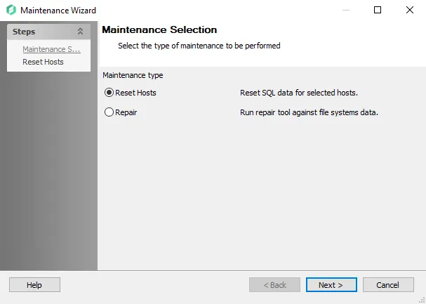Minimize the Maintenance Wizard window
The height and width of the screenshot is (304, 426).
coord(346,10)
